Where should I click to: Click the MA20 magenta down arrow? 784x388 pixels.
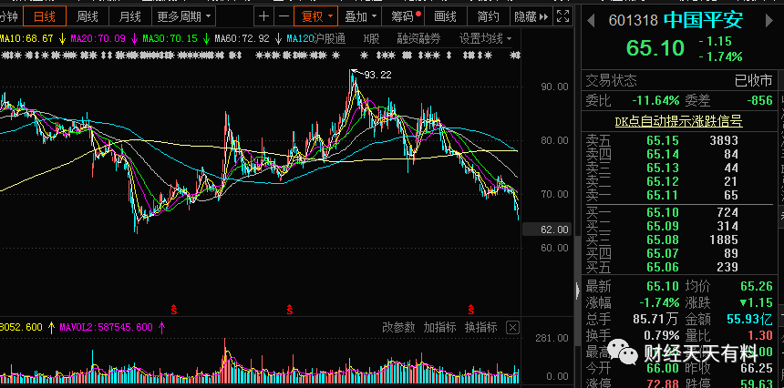point(134,38)
